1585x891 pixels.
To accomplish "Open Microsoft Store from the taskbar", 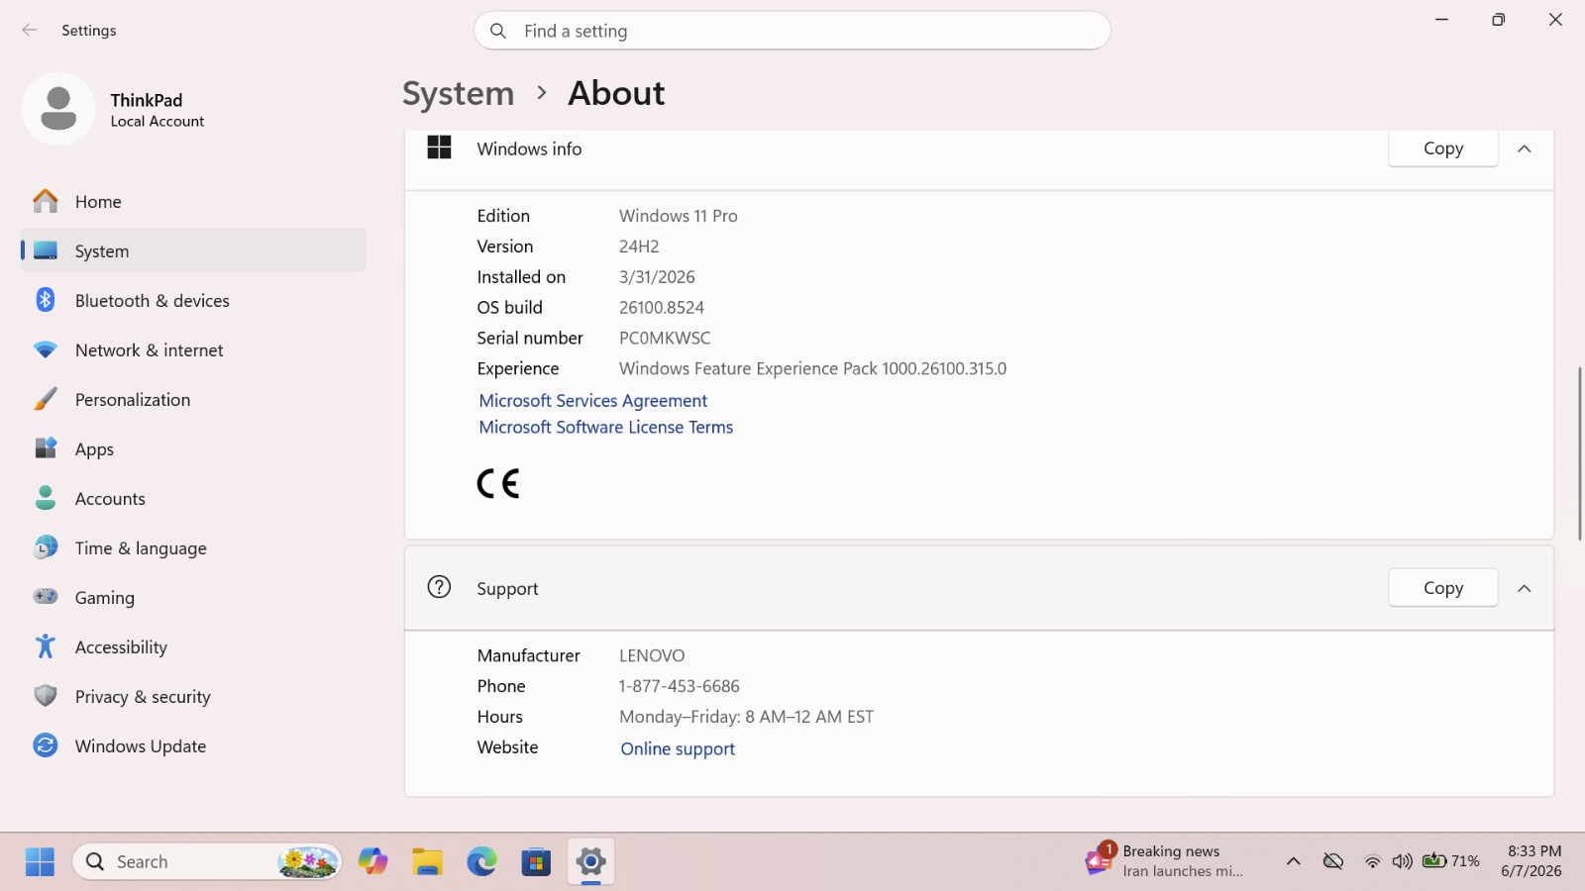I will [x=536, y=862].
